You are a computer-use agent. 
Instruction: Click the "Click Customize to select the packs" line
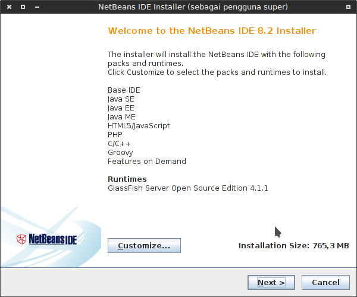(217, 72)
